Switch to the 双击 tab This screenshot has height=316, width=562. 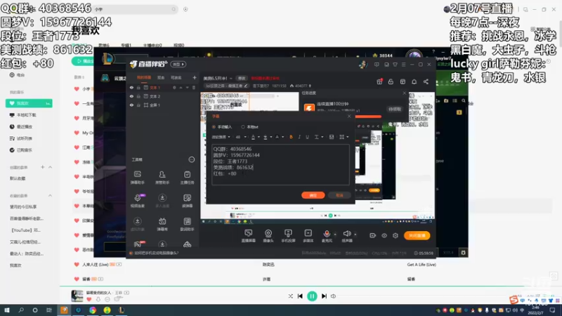[161, 78]
